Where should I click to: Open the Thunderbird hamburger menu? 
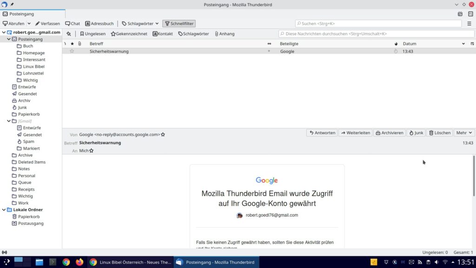pyautogui.click(x=469, y=23)
